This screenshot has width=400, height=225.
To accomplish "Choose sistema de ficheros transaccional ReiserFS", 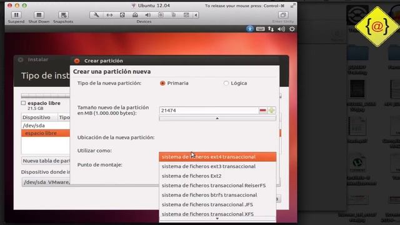I will pyautogui.click(x=217, y=186).
